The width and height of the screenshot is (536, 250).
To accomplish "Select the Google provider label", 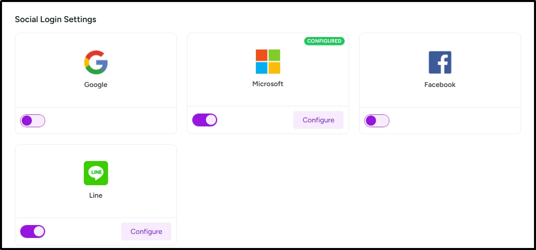I will (x=96, y=85).
